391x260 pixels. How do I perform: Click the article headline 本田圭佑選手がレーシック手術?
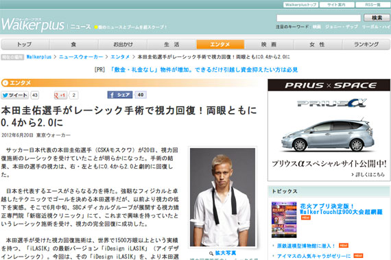(129, 117)
